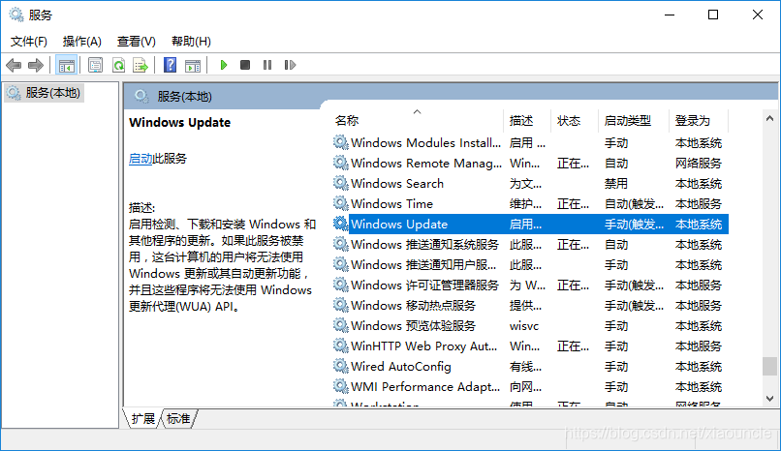
Task: Click gear icon of Windows Modules Installer row
Action: (x=341, y=142)
